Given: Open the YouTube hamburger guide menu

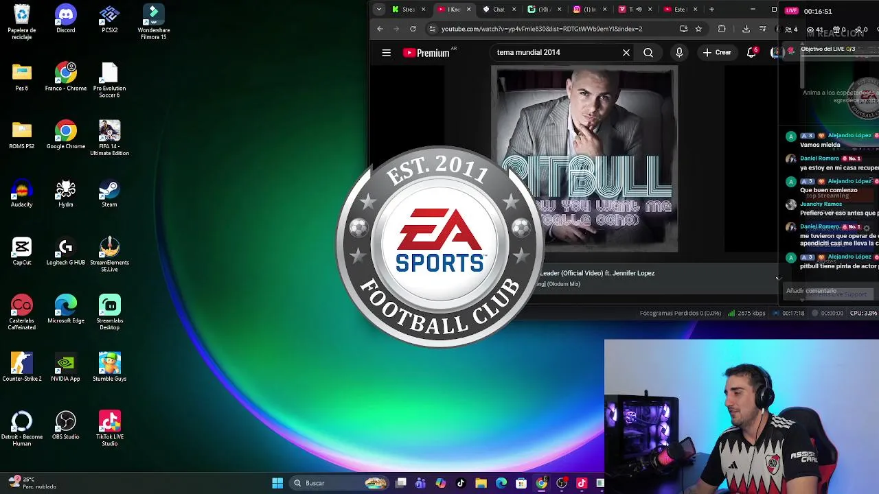Looking at the screenshot, I should click(x=387, y=53).
